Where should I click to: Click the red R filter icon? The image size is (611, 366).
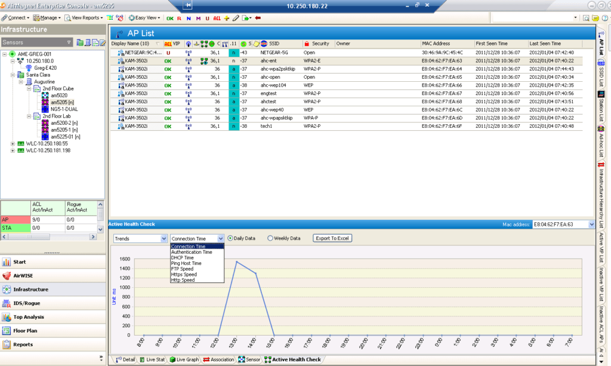point(179,19)
